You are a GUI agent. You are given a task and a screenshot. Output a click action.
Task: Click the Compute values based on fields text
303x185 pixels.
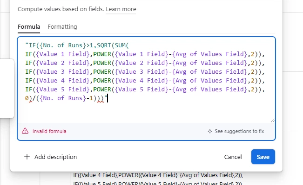pyautogui.click(x=61, y=9)
